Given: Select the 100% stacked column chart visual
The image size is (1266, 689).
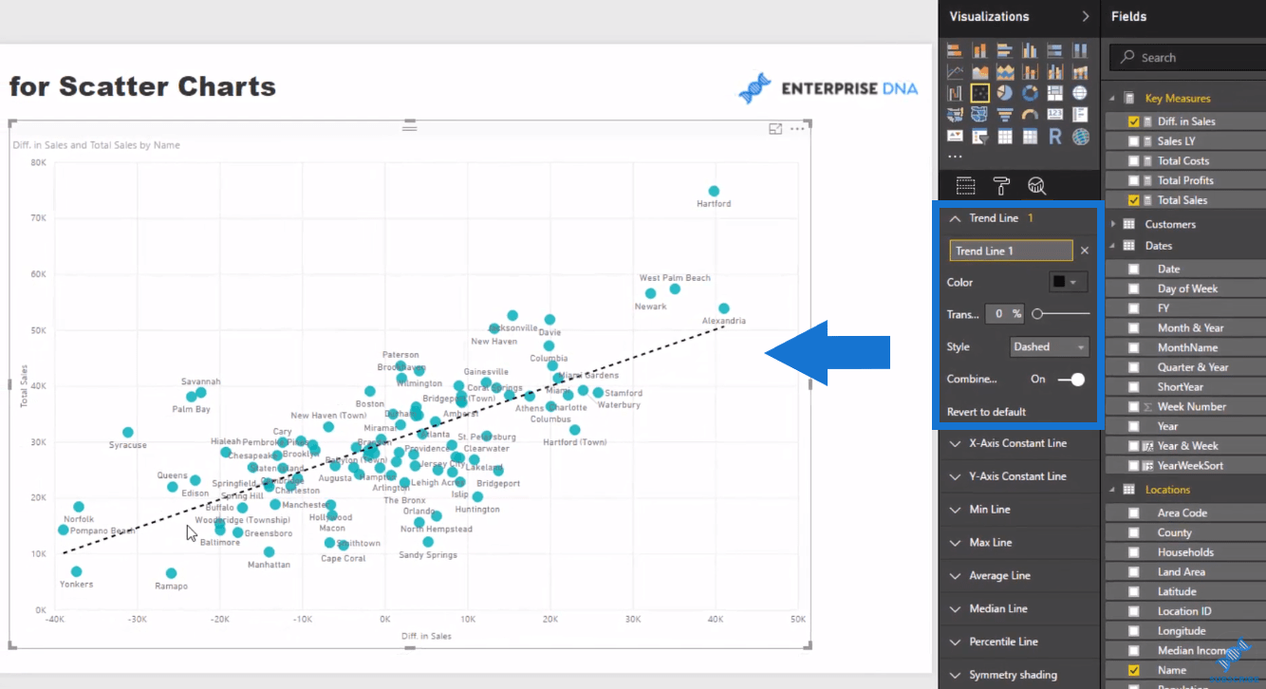Looking at the screenshot, I should tap(1079, 50).
